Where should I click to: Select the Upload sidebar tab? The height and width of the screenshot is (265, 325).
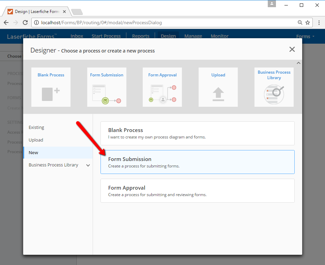click(x=36, y=140)
